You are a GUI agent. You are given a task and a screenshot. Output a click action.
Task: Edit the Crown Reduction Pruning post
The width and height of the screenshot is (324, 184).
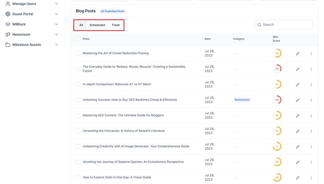(297, 54)
